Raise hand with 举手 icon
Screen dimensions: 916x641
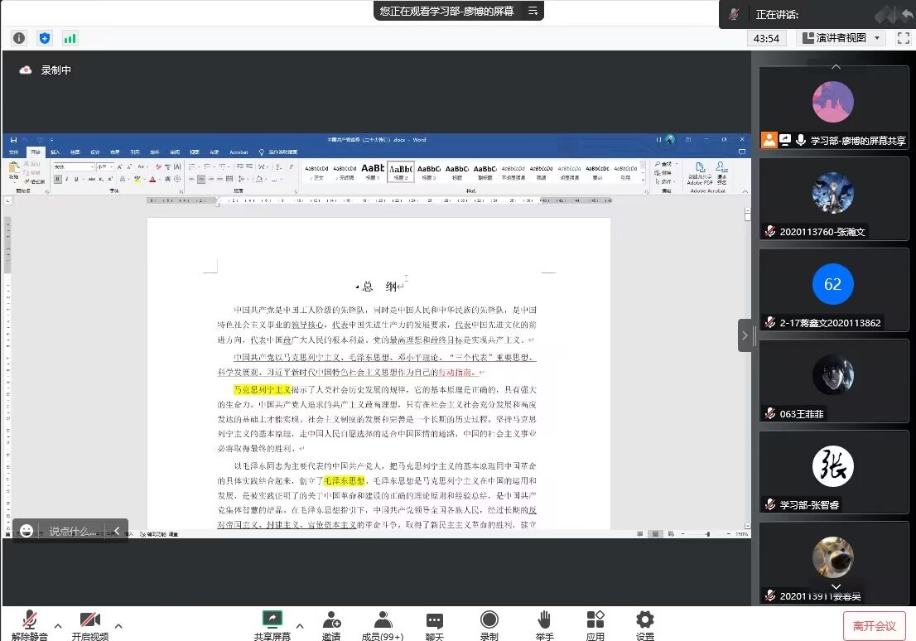[x=544, y=624]
